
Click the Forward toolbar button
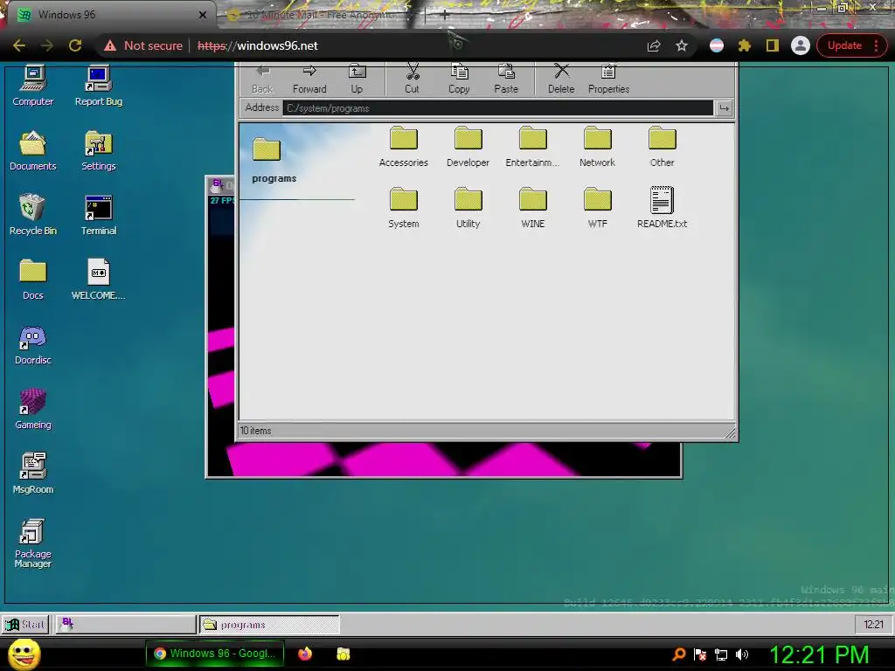[x=309, y=79]
